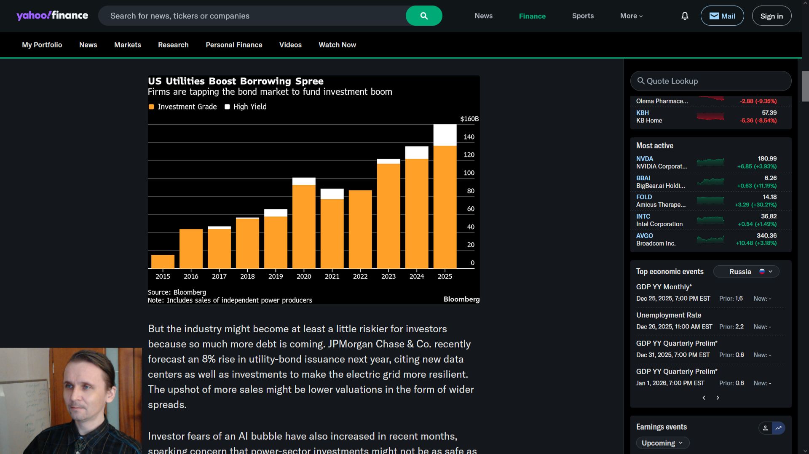
Task: Click the 'KB Home' company name
Action: click(649, 120)
